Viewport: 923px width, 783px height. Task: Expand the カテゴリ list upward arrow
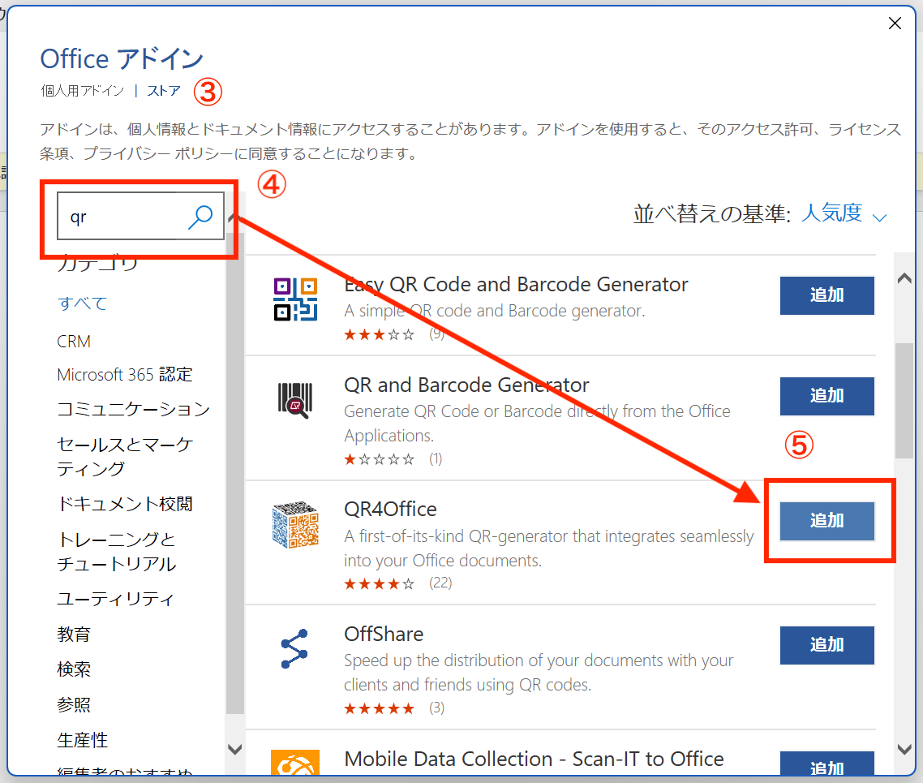(x=234, y=217)
